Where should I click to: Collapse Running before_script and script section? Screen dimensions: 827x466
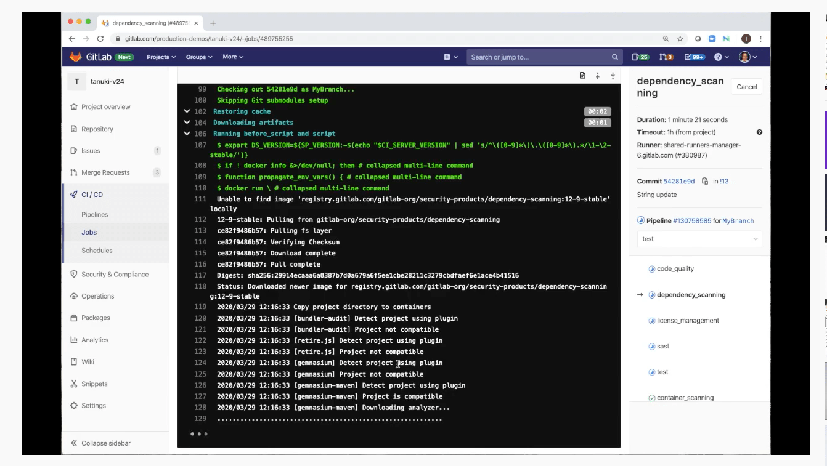coord(187,134)
